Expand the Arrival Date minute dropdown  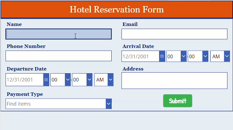[x=205, y=56]
